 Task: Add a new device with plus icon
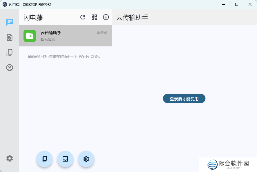(106, 17)
